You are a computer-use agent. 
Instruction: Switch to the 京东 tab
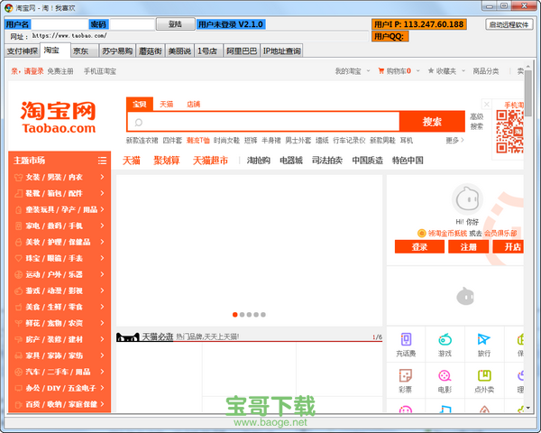85,51
